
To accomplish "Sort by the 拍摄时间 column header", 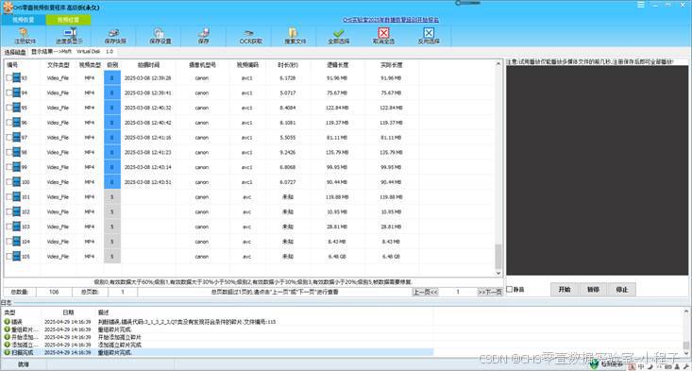I will point(148,65).
